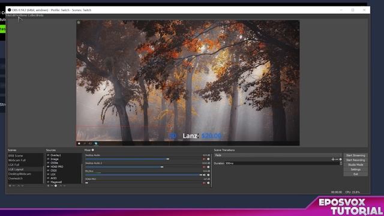Click the Duration spinner arrows
The width and height of the screenshot is (384, 216).
[341, 163]
